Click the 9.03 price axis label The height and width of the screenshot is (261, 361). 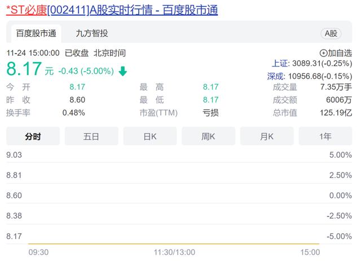pos(14,155)
